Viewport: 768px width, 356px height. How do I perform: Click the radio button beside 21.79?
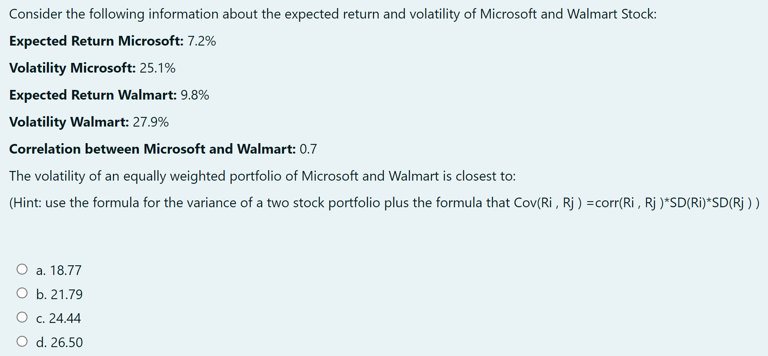pyautogui.click(x=22, y=293)
